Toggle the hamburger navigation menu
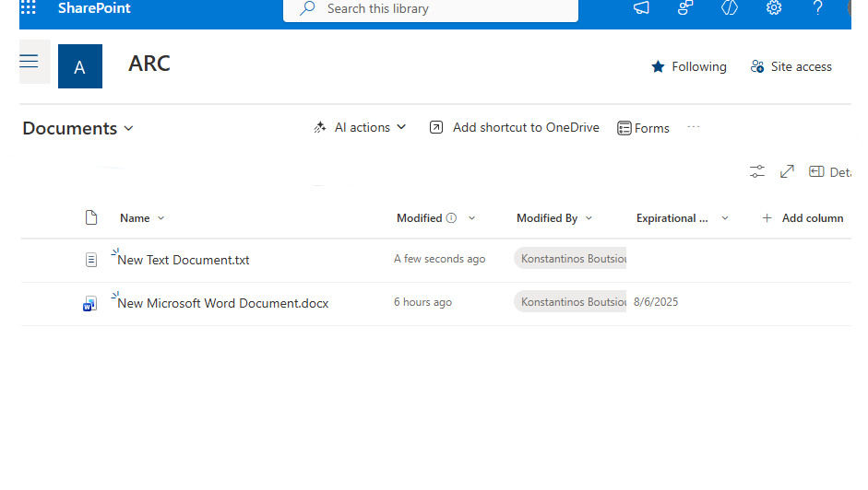This screenshot has width=868, height=490. point(29,62)
